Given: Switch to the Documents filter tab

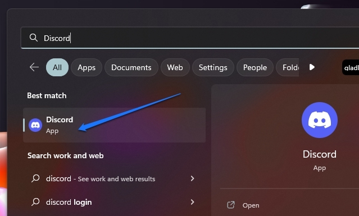Looking at the screenshot, I should click(x=131, y=67).
